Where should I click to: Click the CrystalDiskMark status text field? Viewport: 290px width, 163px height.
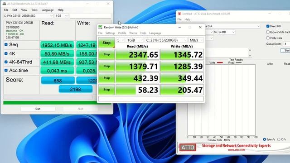pos(151,99)
